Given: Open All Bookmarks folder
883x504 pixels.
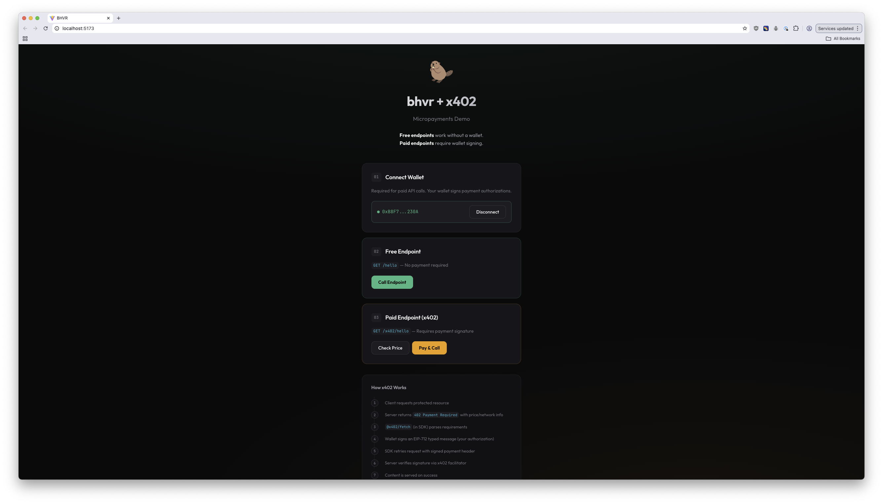Looking at the screenshot, I should pos(843,38).
